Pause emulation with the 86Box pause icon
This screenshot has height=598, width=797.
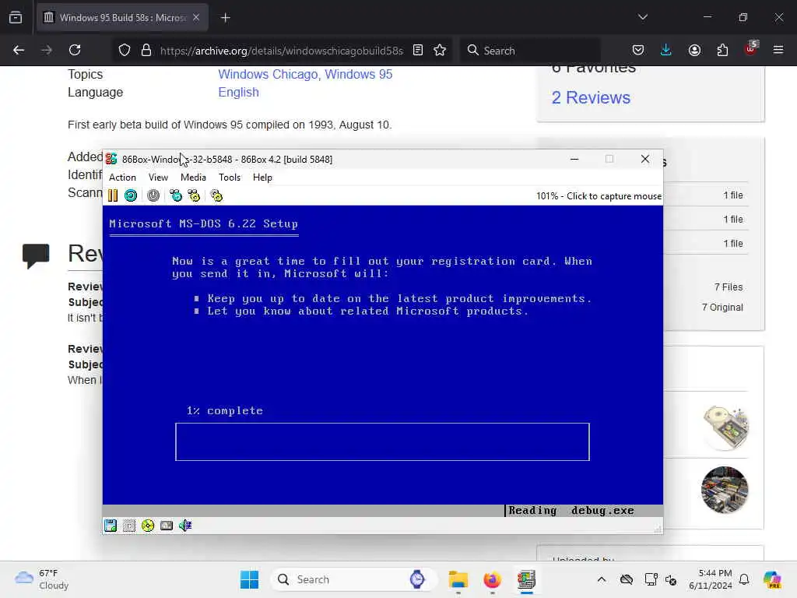click(113, 195)
